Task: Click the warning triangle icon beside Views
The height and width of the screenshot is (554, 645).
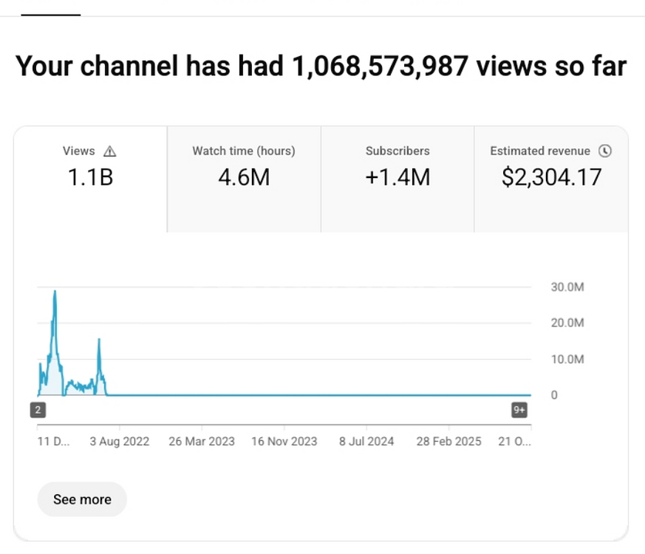Action: (x=110, y=151)
